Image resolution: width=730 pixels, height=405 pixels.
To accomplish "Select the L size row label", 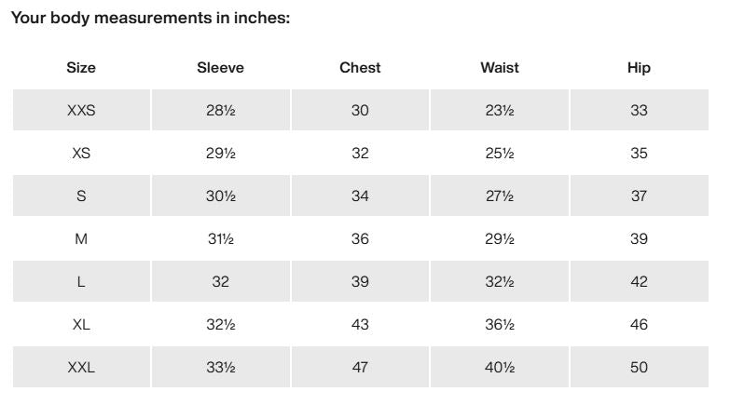I will pos(81,282).
